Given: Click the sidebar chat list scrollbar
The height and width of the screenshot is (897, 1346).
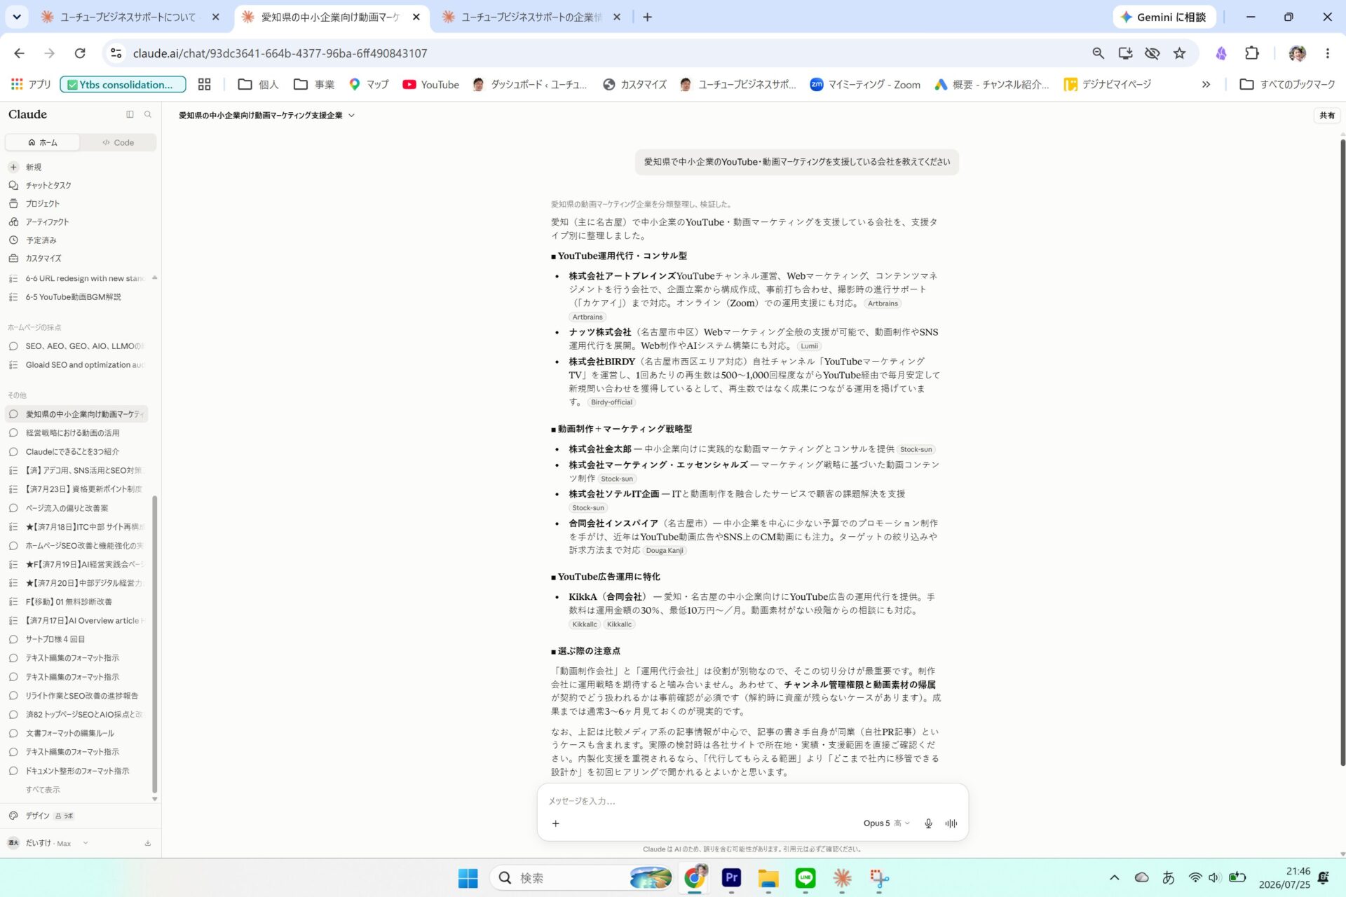Looking at the screenshot, I should [x=154, y=643].
